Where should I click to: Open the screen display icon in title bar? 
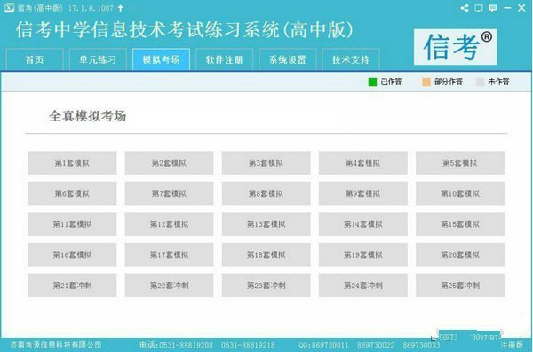tap(479, 8)
